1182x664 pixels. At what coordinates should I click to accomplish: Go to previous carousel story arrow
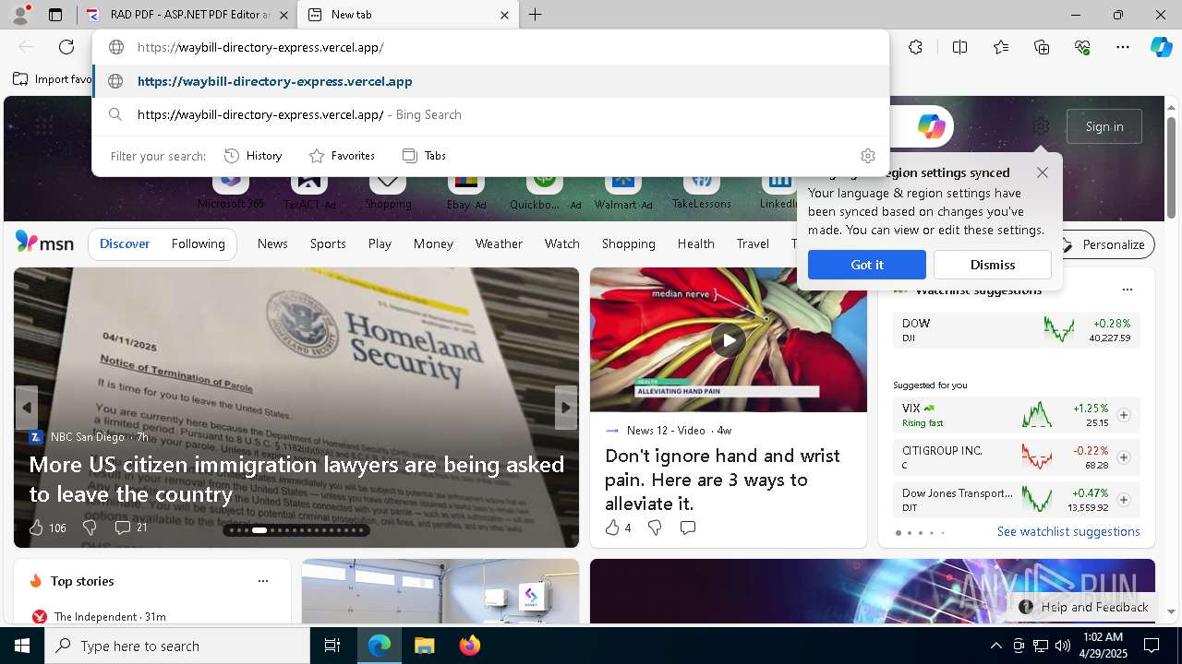pos(26,408)
